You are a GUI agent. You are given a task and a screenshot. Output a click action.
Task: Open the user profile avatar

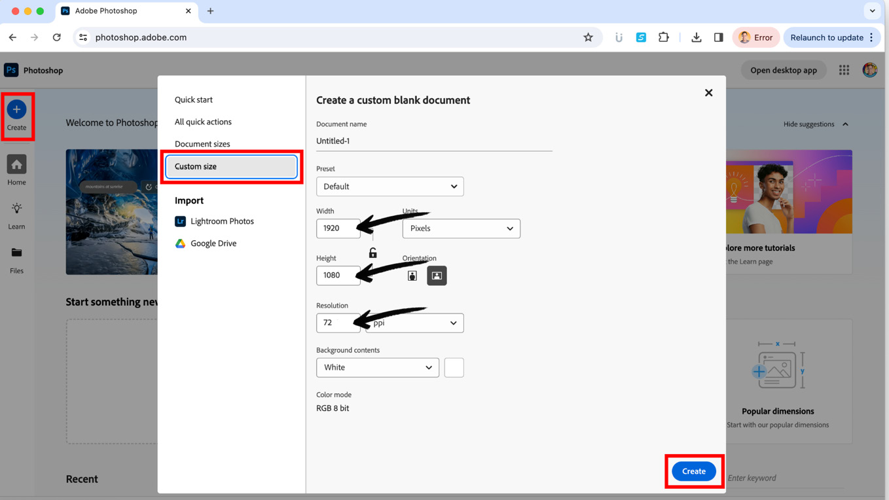click(x=869, y=70)
